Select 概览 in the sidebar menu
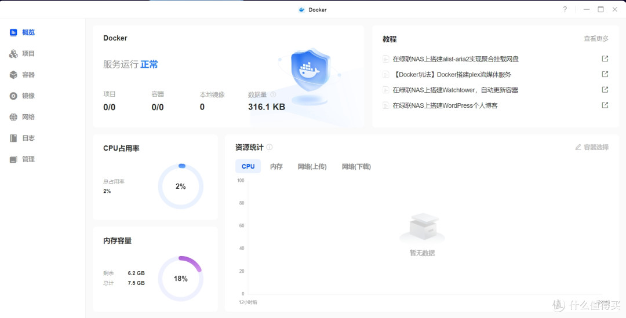Image resolution: width=626 pixels, height=318 pixels. 28,32
